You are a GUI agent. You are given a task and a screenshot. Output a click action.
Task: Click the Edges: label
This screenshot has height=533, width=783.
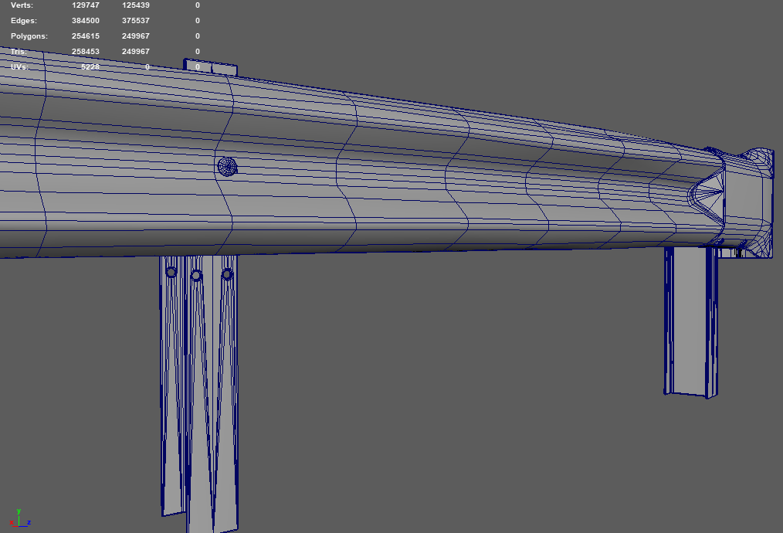pos(24,21)
